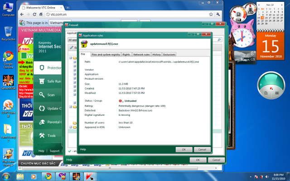Open the ServerMUS4 desktop shortcut
This screenshot has height=181, width=290.
(x=8, y=82)
